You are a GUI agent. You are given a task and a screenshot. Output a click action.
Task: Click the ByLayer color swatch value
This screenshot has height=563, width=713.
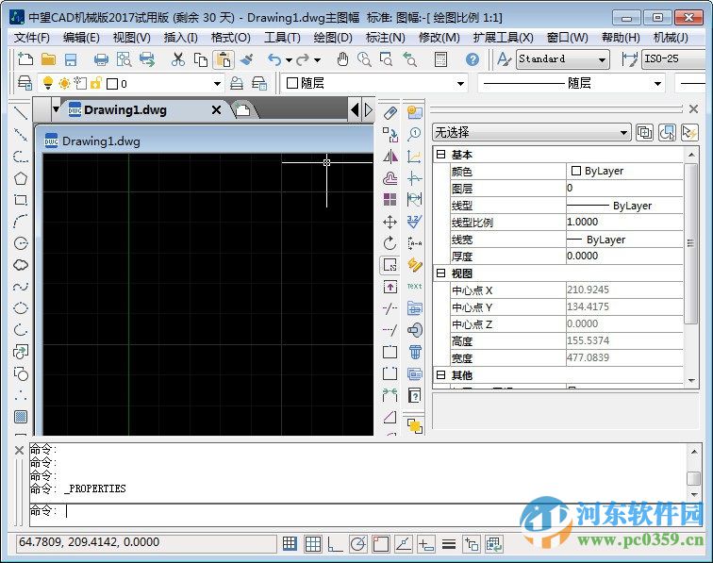624,171
